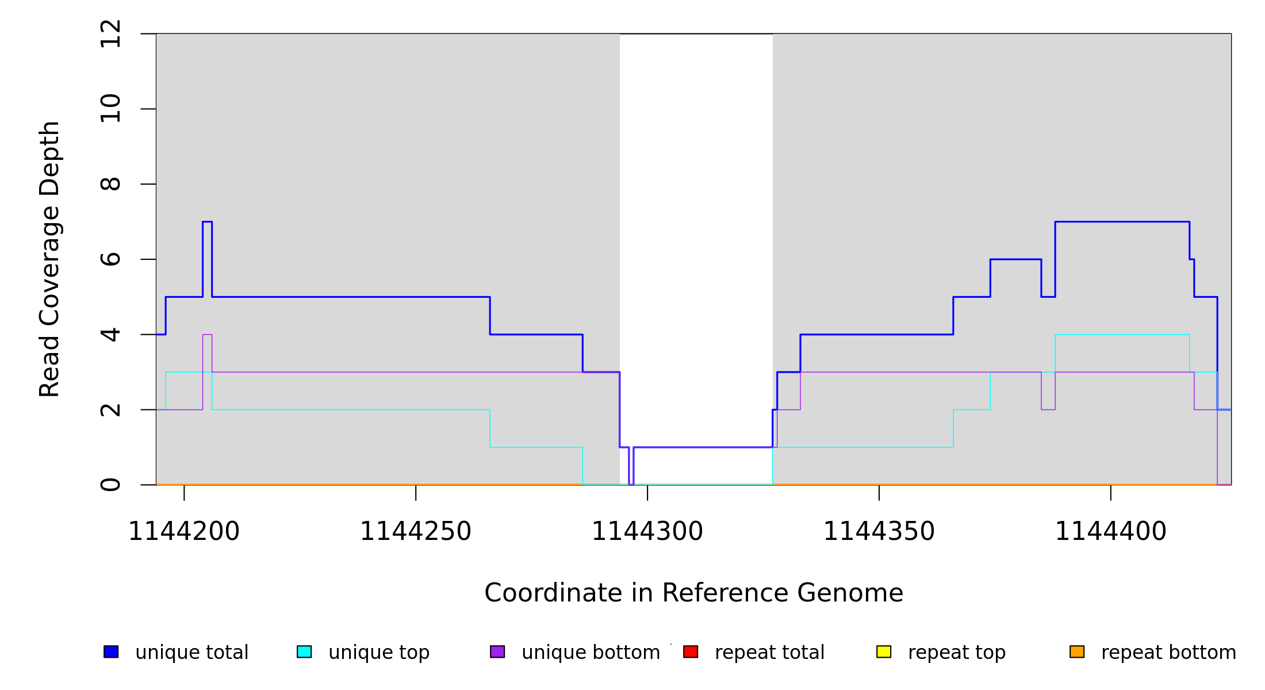Screen dimensions: 1265x690
Task: Click the y-axis tick label 8
Action: [110, 184]
